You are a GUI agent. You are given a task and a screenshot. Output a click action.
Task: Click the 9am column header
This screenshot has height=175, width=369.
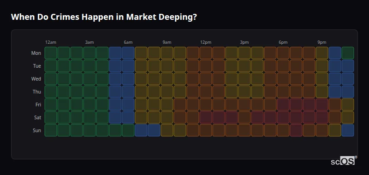pyautogui.click(x=167, y=42)
